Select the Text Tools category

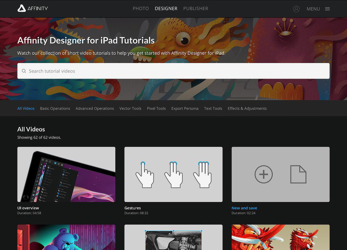pos(213,108)
